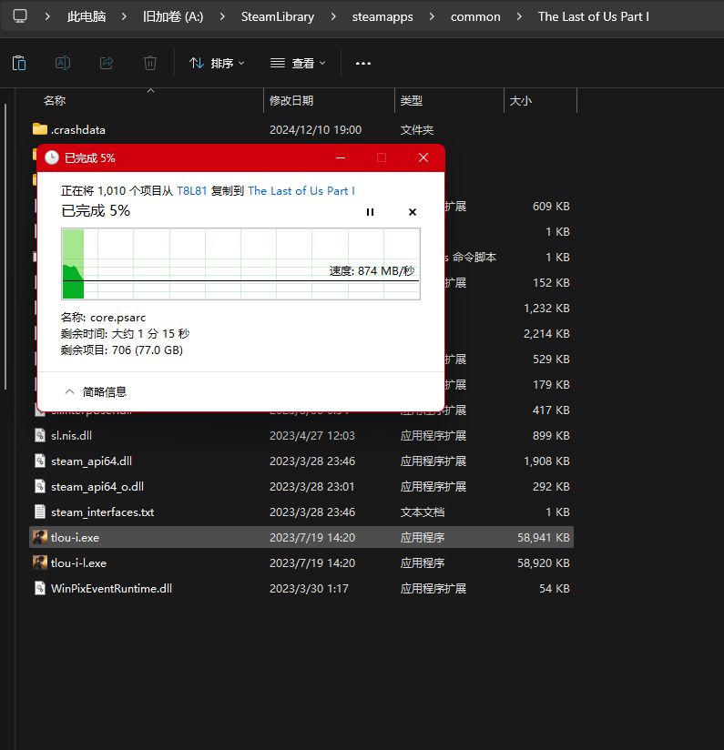Click the monitor icon in the address bar
This screenshot has width=724, height=750.
coord(19,16)
